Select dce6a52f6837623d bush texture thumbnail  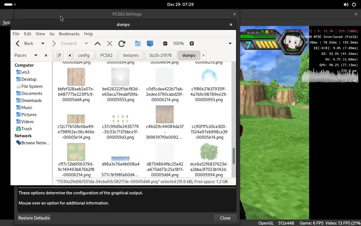point(209,152)
